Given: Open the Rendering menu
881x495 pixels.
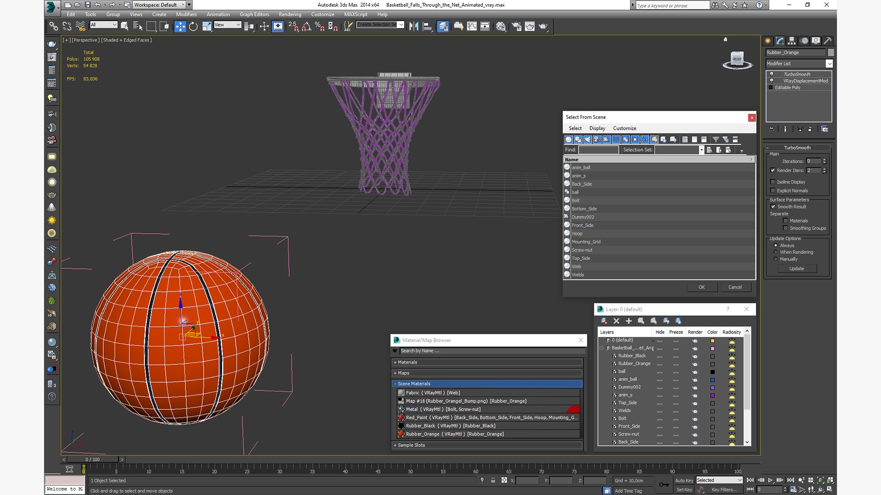Looking at the screenshot, I should [x=290, y=14].
